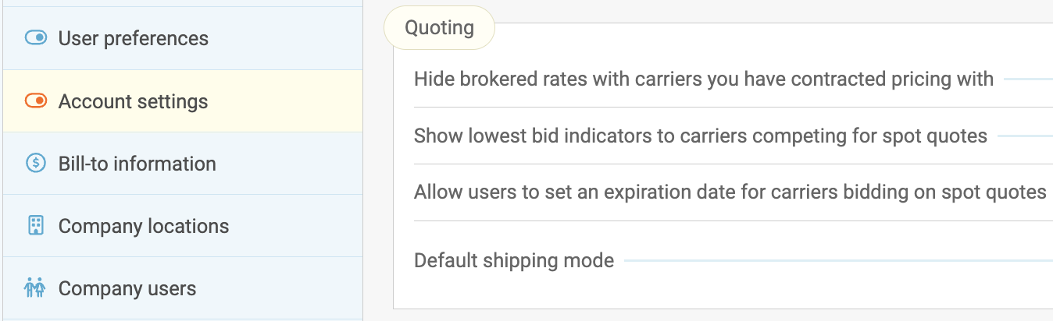Click the Default shipping mode setting

click(x=513, y=260)
